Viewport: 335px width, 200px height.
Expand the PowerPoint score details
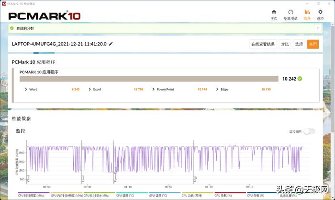153,89
